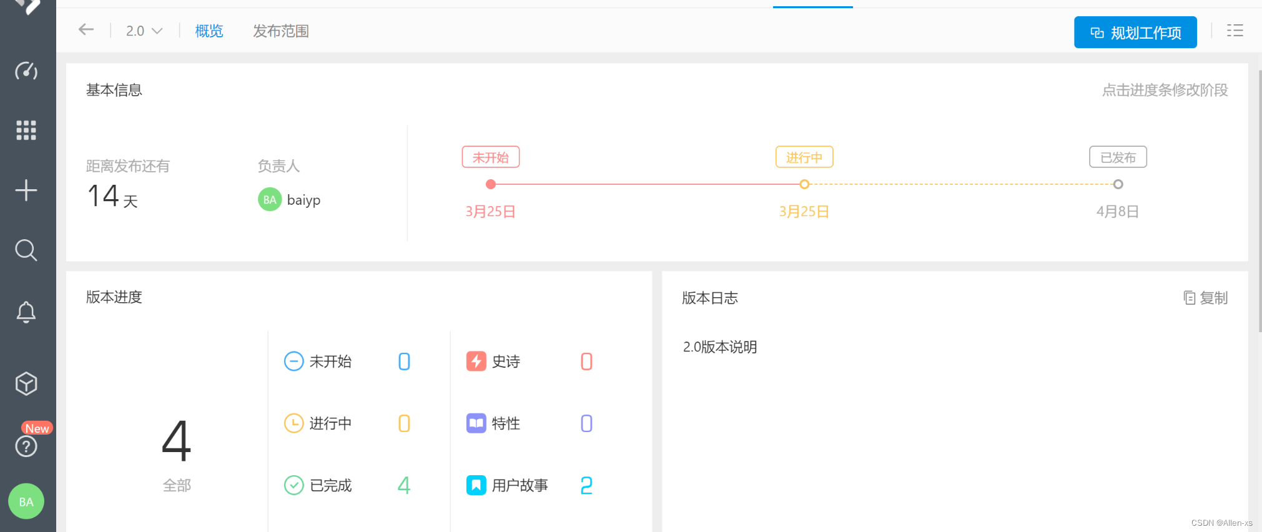Open the help question mark icon
The image size is (1262, 532).
pos(26,446)
